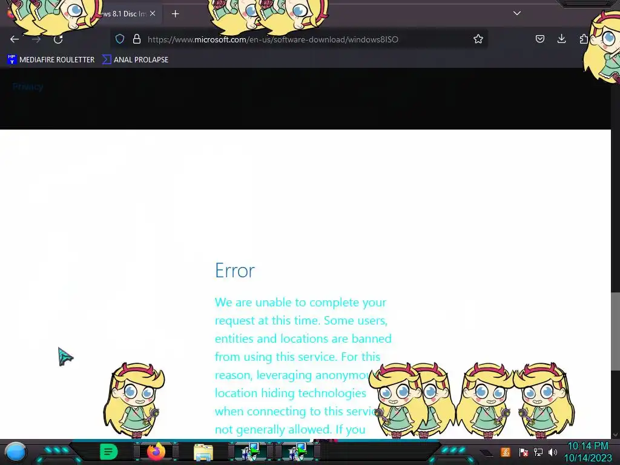The height and width of the screenshot is (465, 620).
Task: Open a new browser tab
Action: coord(175,14)
